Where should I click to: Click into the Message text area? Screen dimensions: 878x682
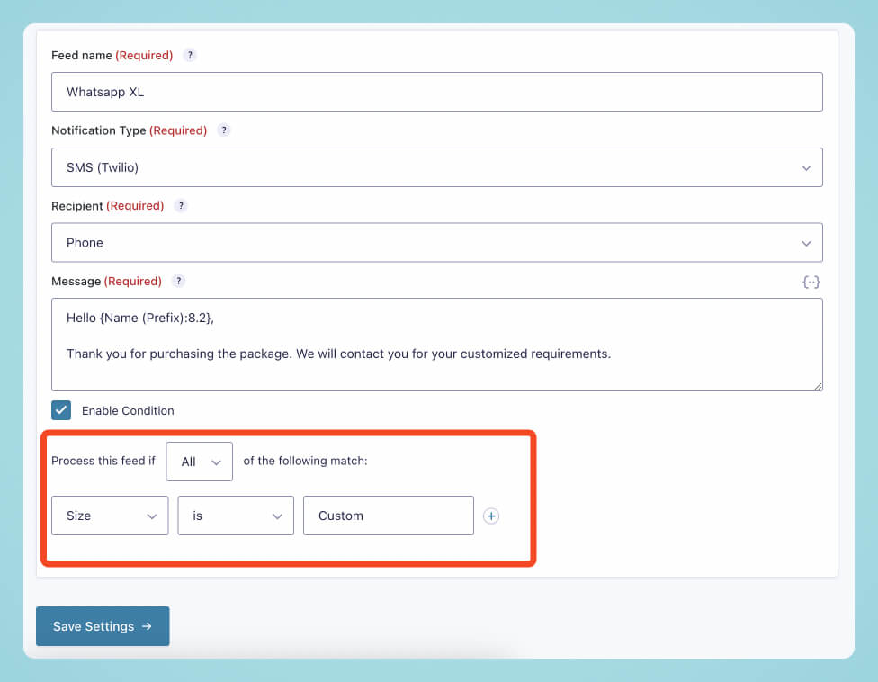pos(437,345)
